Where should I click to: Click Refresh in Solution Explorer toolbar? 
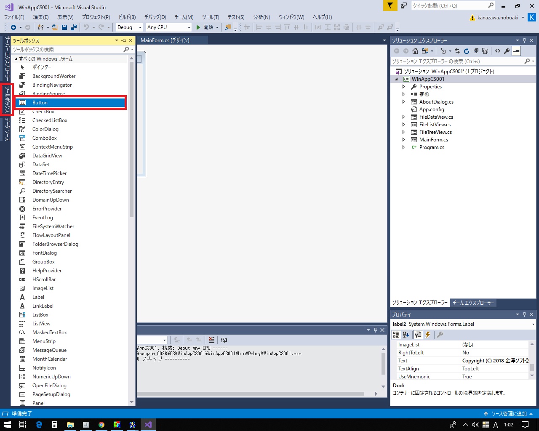click(x=467, y=51)
